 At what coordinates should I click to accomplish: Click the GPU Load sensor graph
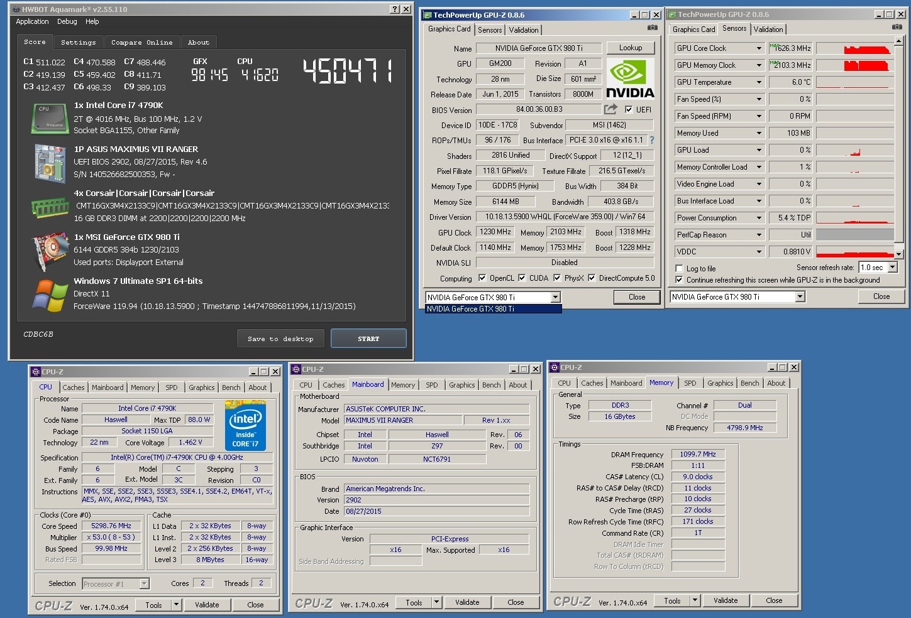tap(854, 150)
